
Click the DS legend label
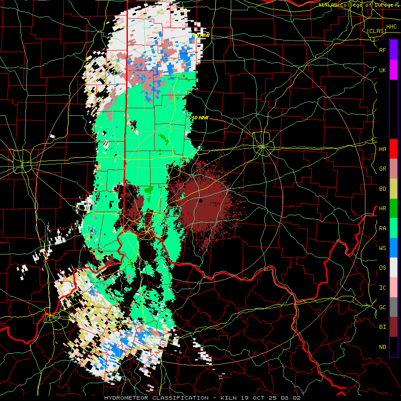383,268
